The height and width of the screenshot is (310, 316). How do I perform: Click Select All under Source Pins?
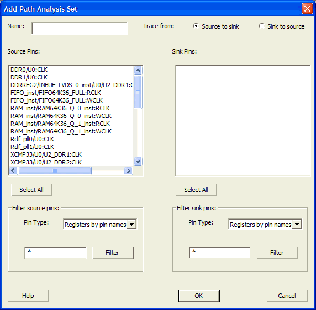(x=31, y=190)
